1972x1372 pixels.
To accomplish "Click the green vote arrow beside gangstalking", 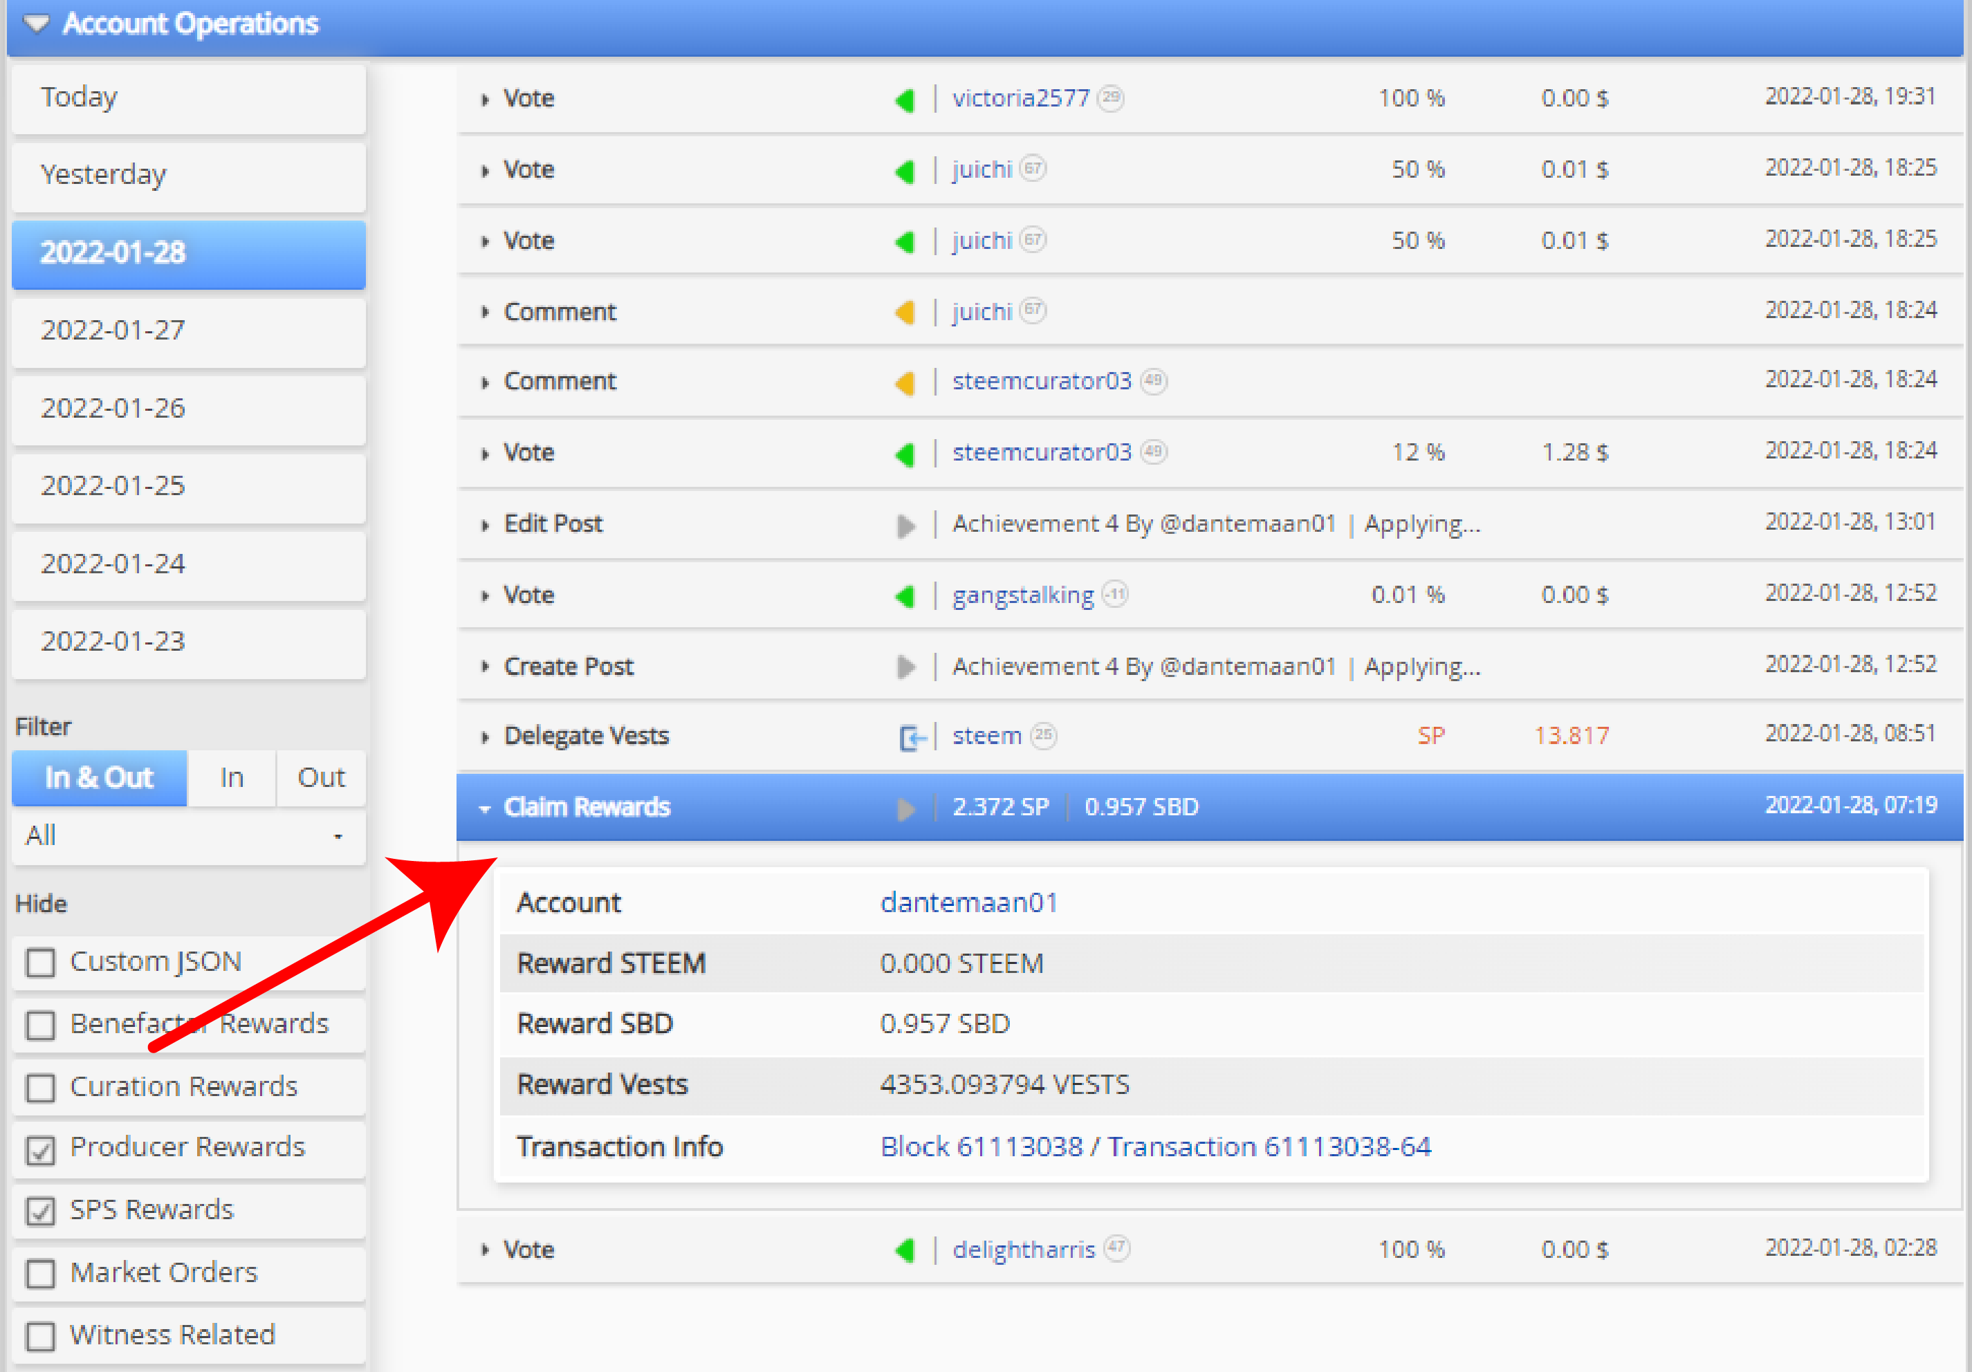I will [x=905, y=596].
